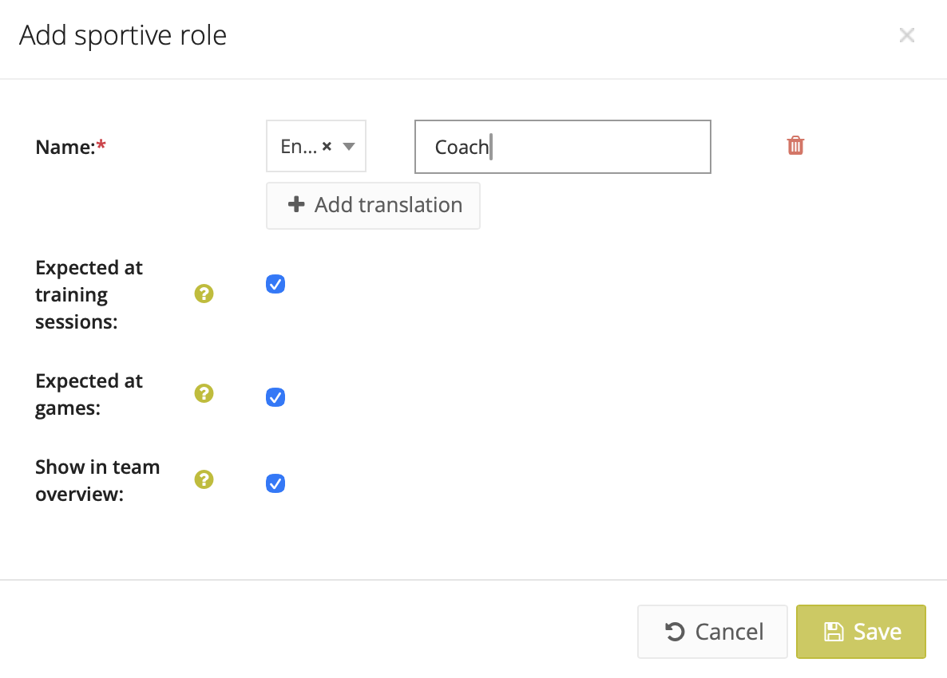Click the language dropdown arrow
This screenshot has height=678, width=947.
349,147
